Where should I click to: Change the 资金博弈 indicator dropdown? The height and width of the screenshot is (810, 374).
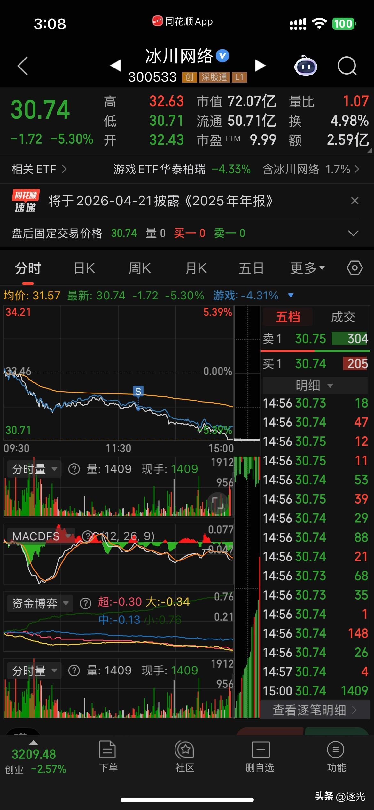[40, 603]
